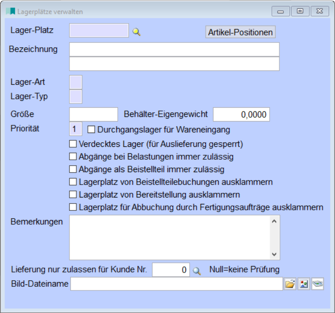This screenshot has height=313, width=335.
Task: Enable Lagerplatz von Beistellteilebuchungen ausklammern
Action: [x=73, y=182]
